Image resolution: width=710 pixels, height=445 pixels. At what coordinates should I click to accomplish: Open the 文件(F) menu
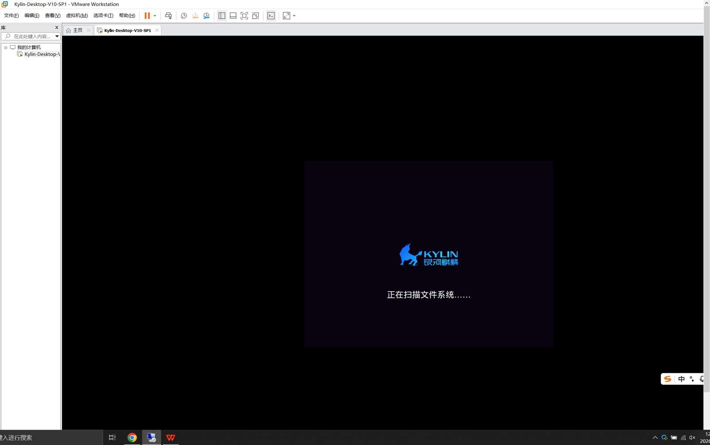pyautogui.click(x=12, y=16)
